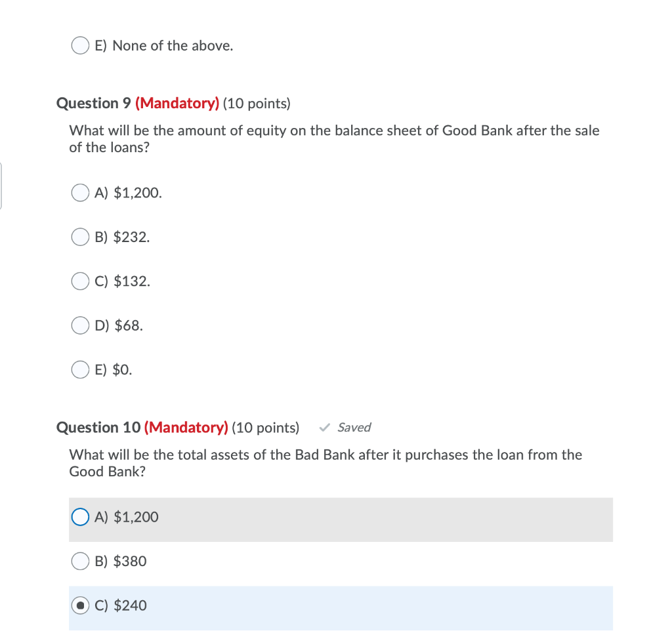
Task: Select radio button E) None of the above
Action: click(79, 45)
